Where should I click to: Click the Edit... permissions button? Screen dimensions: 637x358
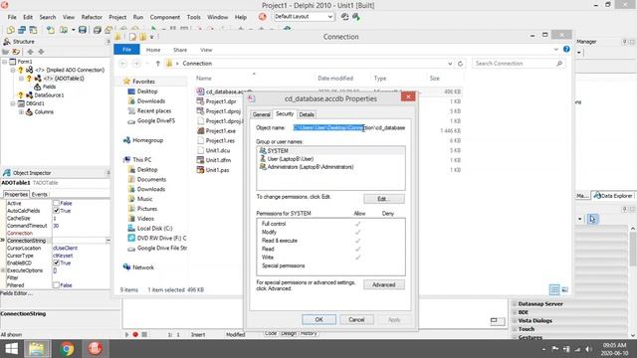[x=383, y=199]
